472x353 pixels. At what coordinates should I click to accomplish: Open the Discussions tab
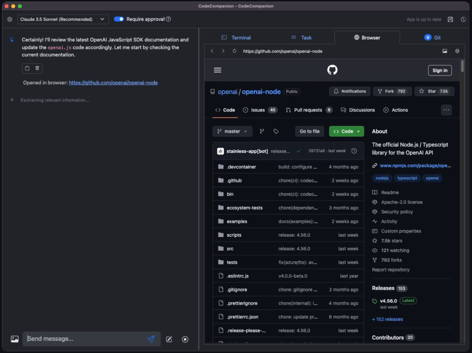point(358,110)
